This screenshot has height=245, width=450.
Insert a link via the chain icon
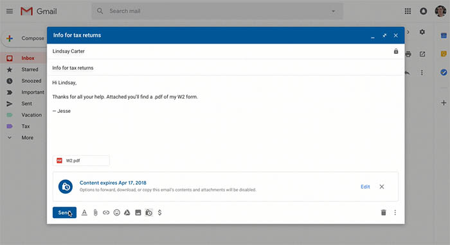point(106,213)
